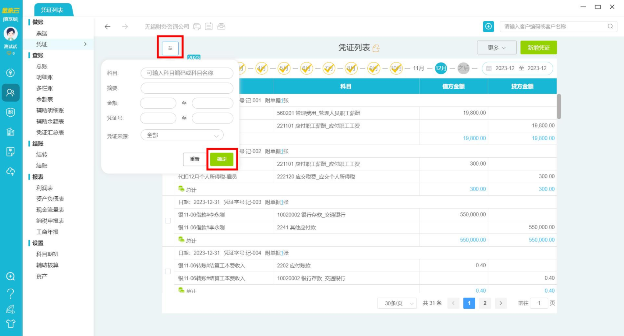This screenshot has width=624, height=336.
Task: Click the zoom magnifier sidebar icon
Action: (10, 276)
